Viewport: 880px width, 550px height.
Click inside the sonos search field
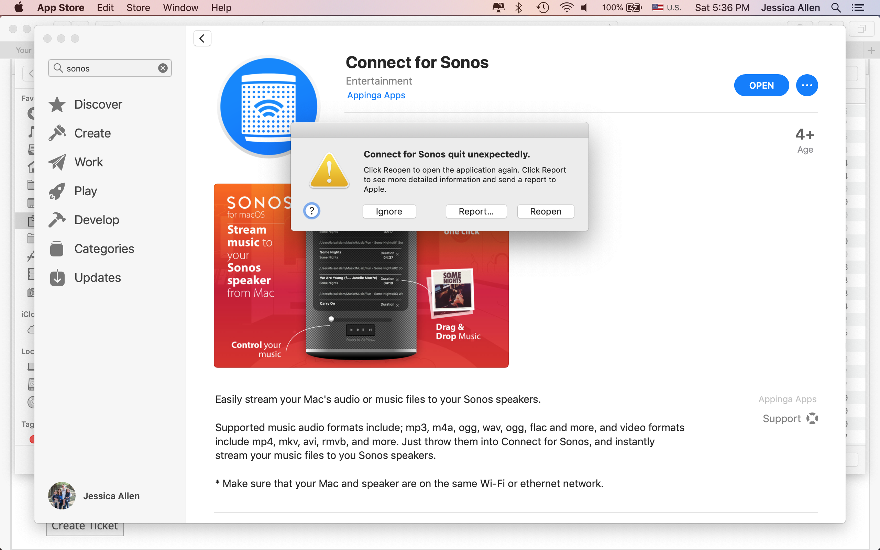[x=110, y=68]
